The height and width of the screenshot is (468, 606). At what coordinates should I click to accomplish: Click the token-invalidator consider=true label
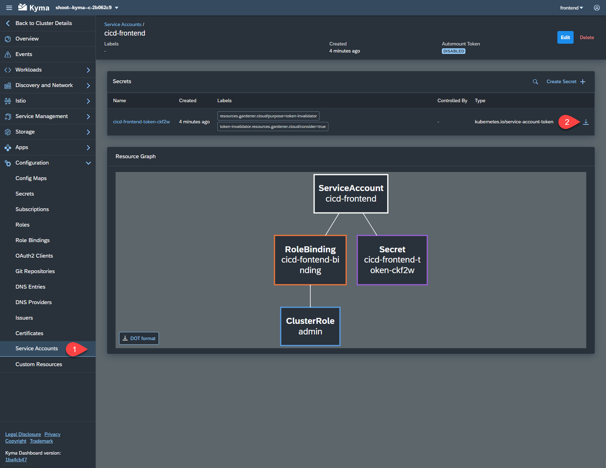[273, 127]
